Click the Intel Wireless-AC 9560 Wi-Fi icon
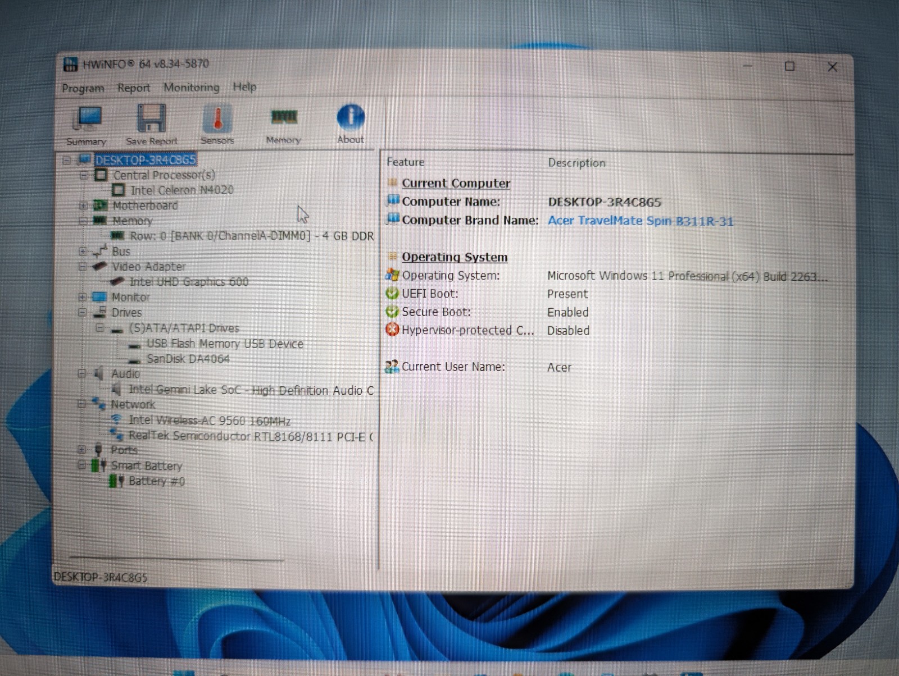Image resolution: width=899 pixels, height=676 pixels. (117, 419)
